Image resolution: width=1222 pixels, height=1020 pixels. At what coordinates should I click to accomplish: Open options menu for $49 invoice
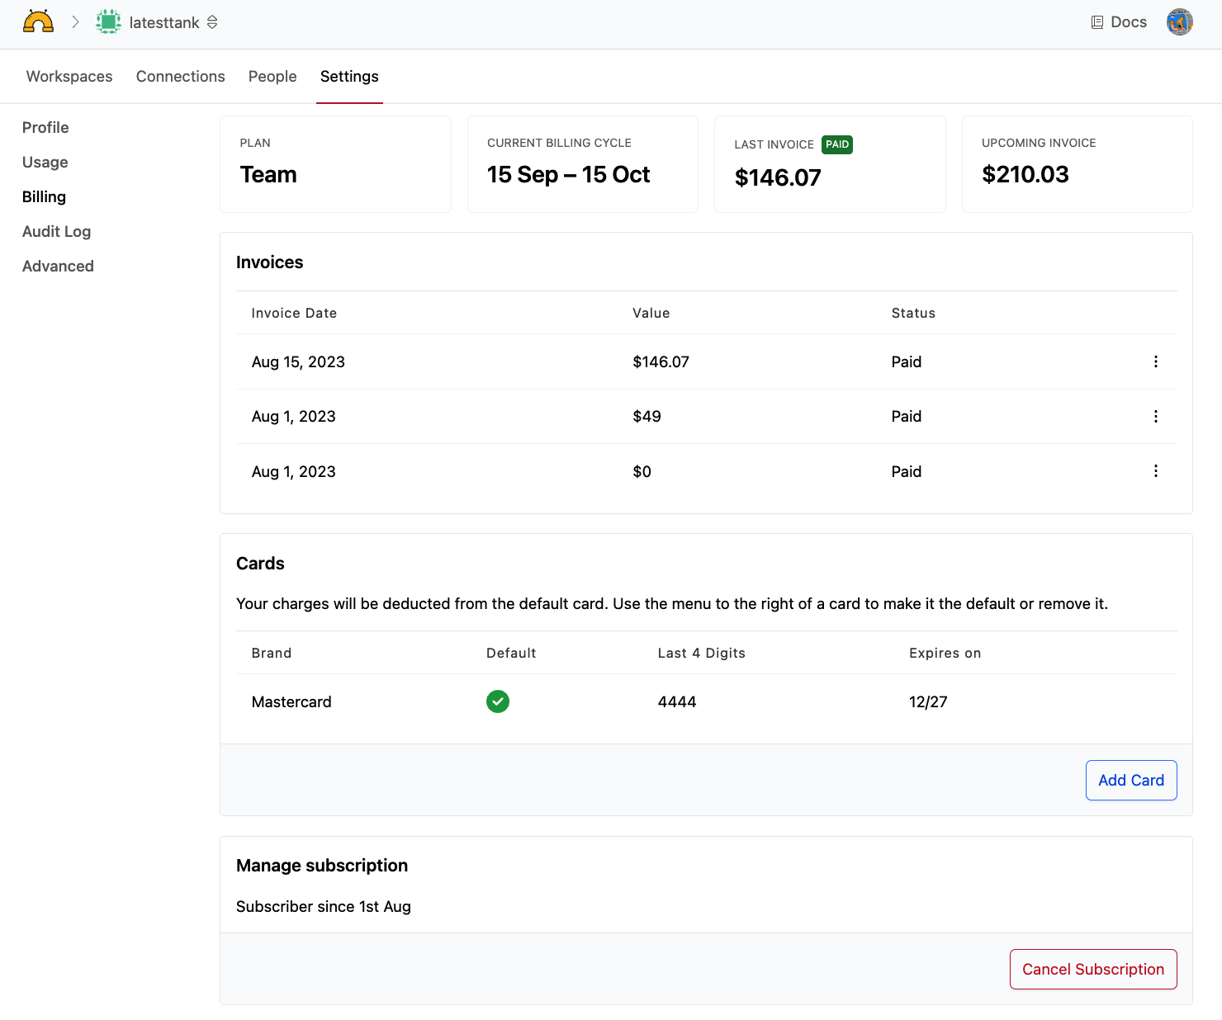pyautogui.click(x=1155, y=417)
